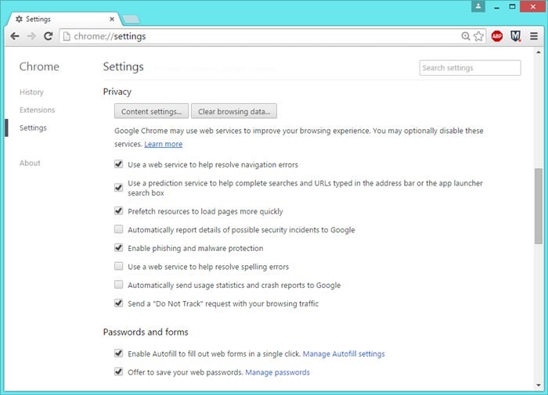Go to Extensions in the sidebar

[x=37, y=110]
